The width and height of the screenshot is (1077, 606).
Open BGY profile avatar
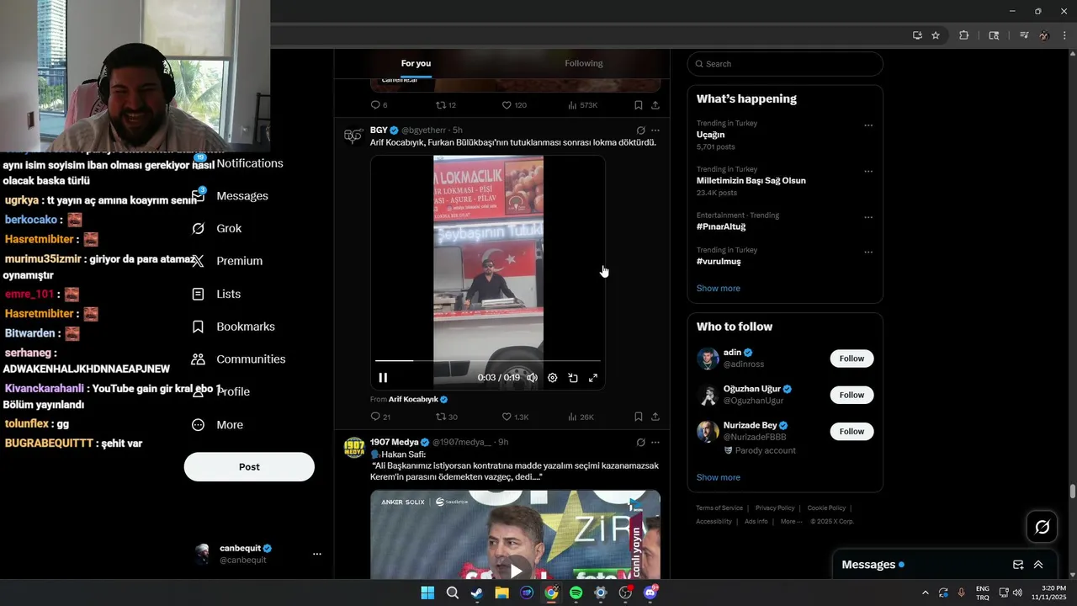click(353, 135)
